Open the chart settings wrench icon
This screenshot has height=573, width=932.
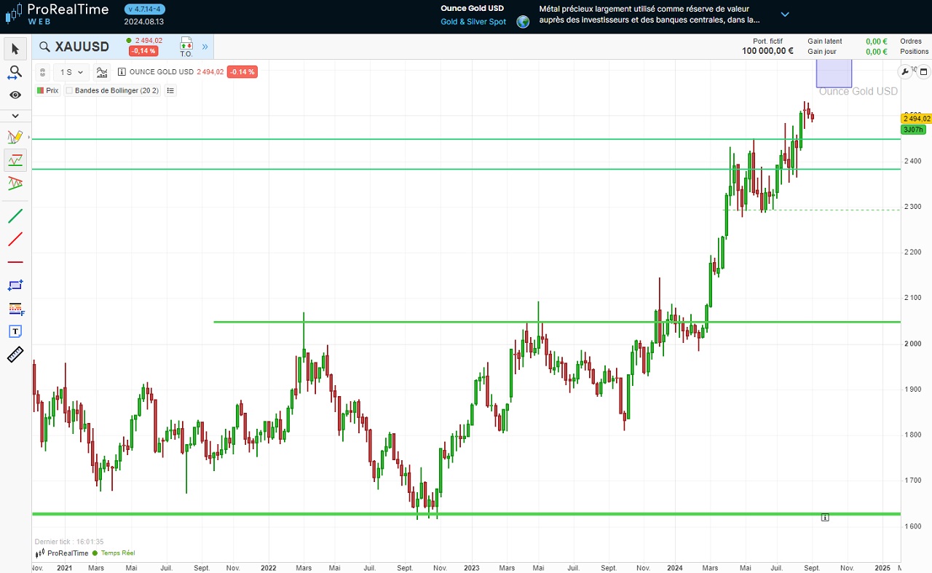[906, 71]
